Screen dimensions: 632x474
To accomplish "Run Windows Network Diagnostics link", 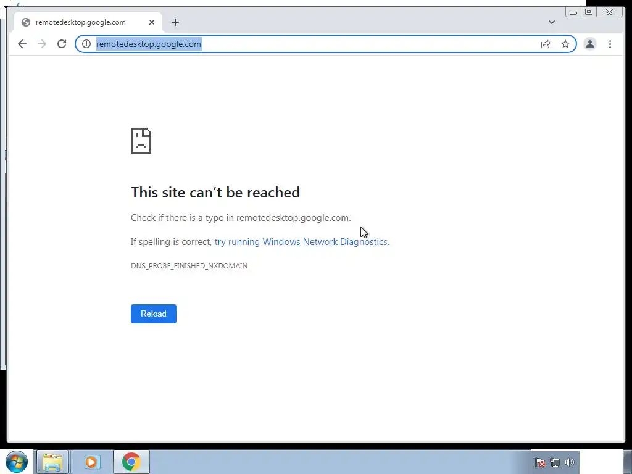I will [301, 242].
